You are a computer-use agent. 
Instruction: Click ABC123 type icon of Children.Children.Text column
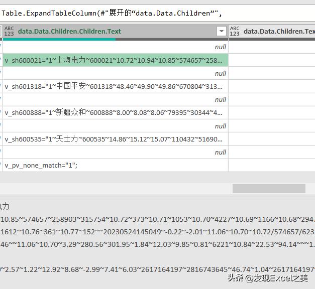click(9, 31)
